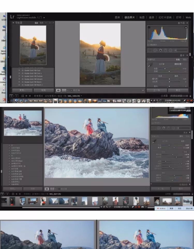Open grid view from filmstrip bar
Screen dimensions: 194x249
(x=23, y=96)
